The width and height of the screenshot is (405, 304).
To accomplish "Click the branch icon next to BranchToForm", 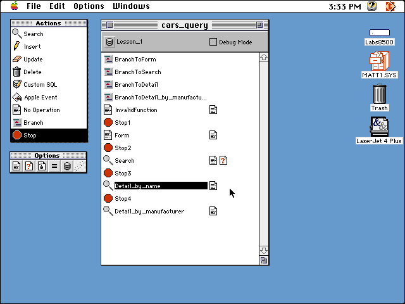I will (108, 59).
